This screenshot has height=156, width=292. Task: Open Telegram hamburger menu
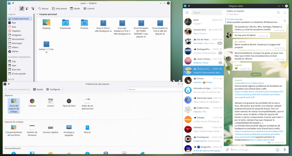[187, 13]
